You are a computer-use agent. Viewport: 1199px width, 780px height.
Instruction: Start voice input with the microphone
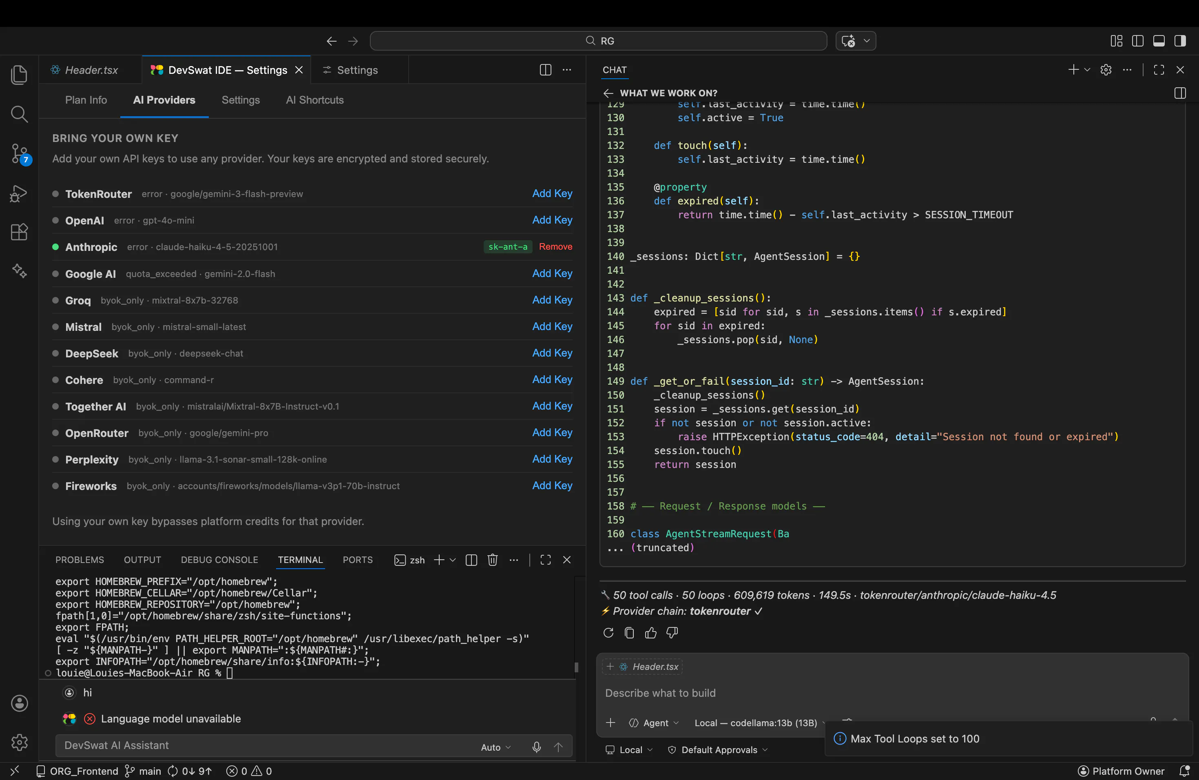click(537, 747)
